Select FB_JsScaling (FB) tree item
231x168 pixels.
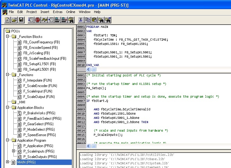pyautogui.click(x=36, y=53)
